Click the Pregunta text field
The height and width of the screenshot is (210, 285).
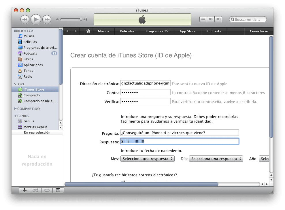click(x=180, y=133)
